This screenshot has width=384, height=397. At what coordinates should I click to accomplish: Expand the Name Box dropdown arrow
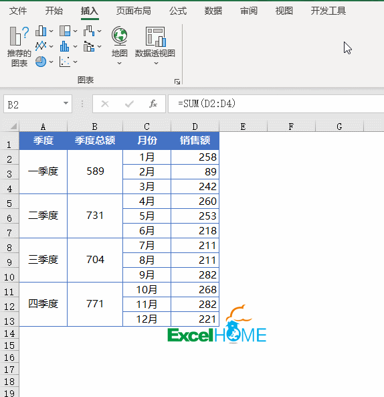coord(66,103)
